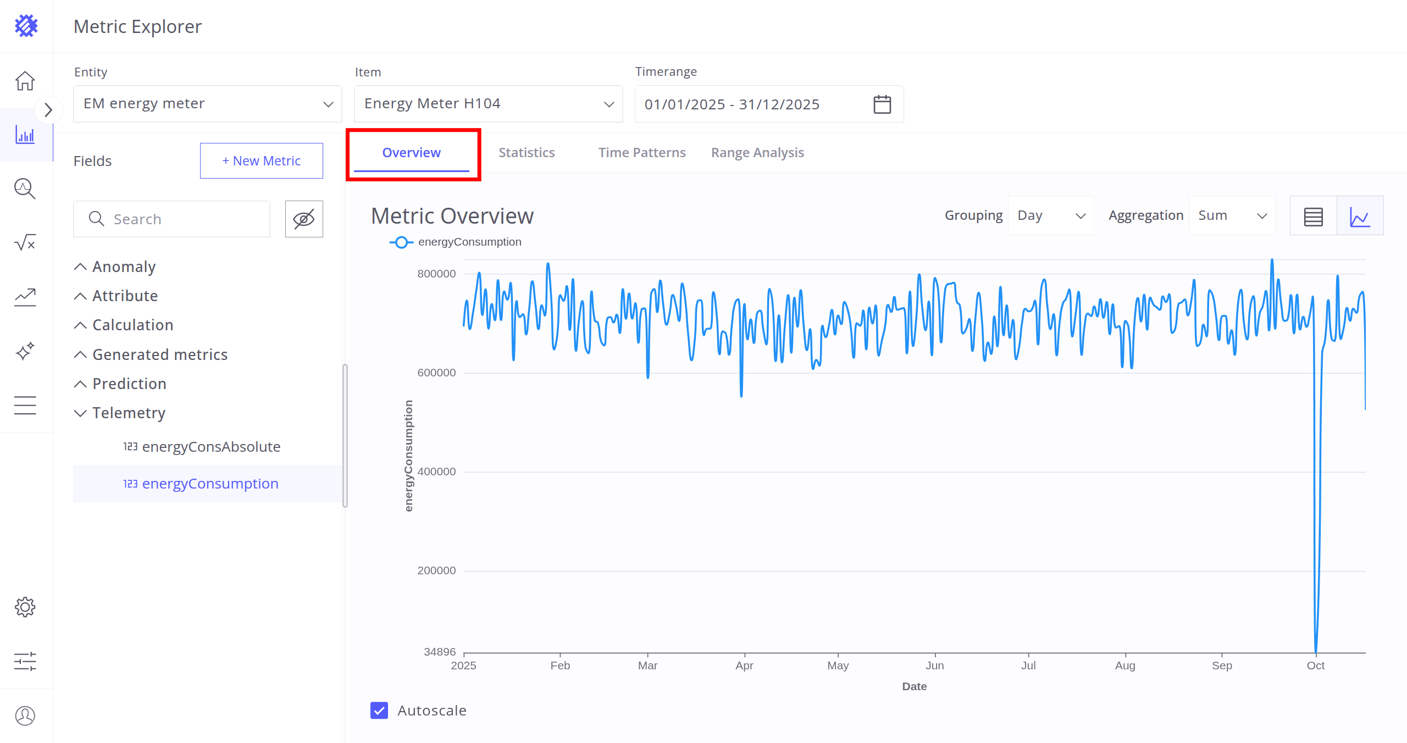Click the New Metric button
Image resolution: width=1407 pixels, height=743 pixels.
pyautogui.click(x=261, y=161)
